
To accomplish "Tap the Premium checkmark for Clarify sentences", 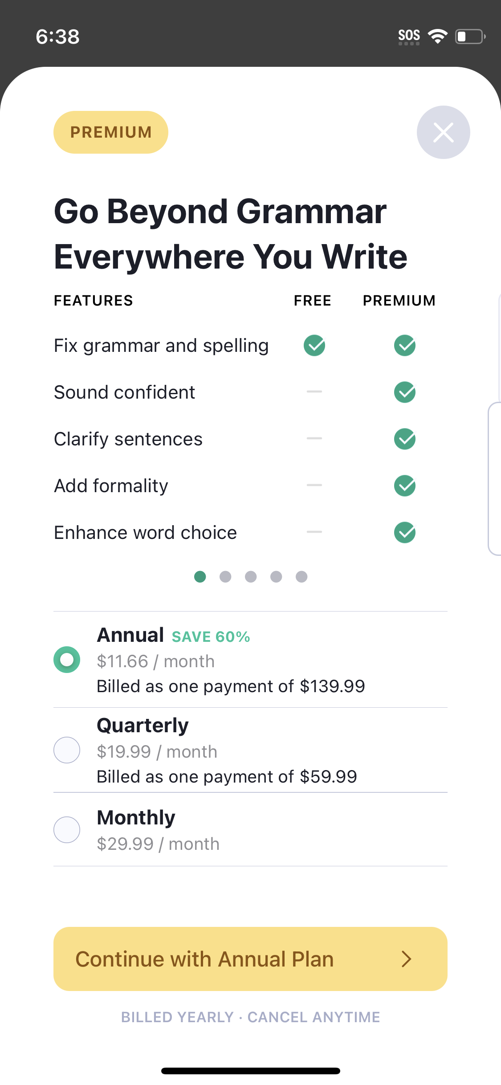I will 404,439.
